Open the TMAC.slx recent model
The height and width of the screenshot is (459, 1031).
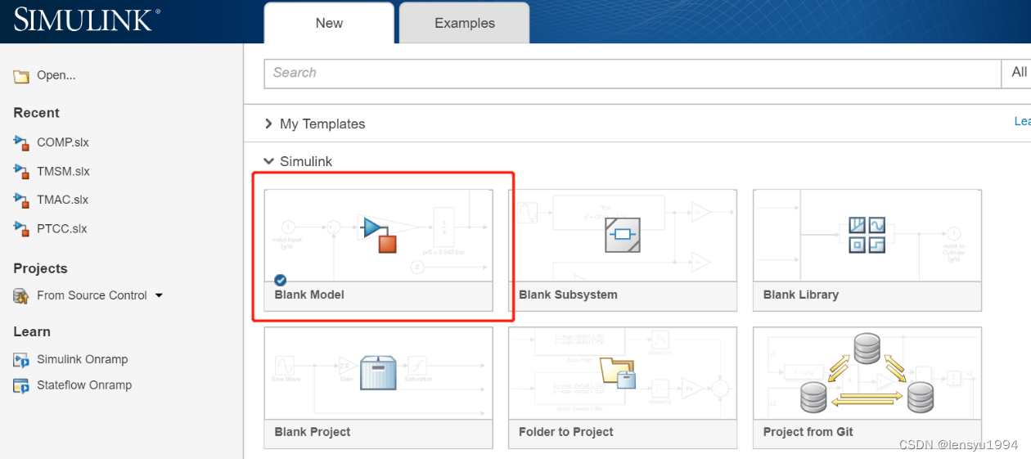[62, 200]
